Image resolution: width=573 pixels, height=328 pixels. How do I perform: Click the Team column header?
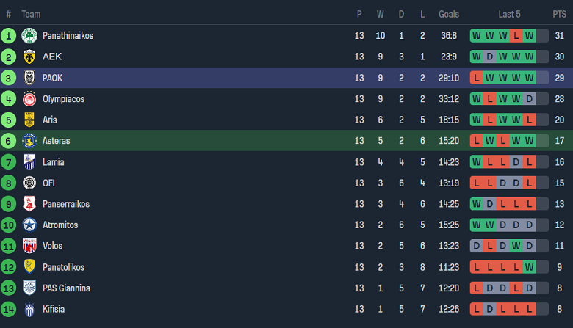point(31,14)
